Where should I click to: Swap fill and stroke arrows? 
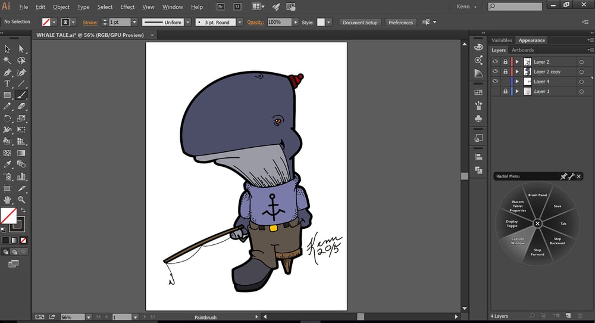[23, 210]
